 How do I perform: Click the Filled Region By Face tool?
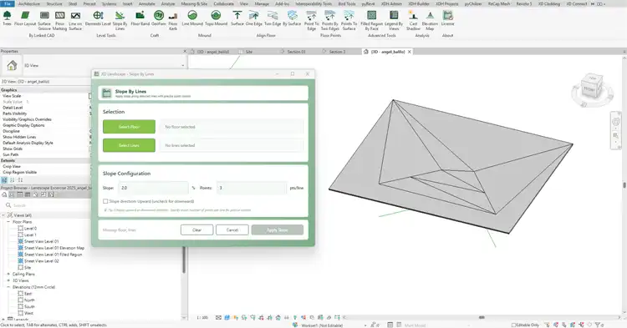click(371, 21)
